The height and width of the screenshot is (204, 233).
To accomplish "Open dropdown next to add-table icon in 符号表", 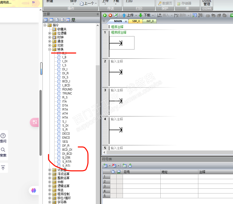I will pos(110,166).
